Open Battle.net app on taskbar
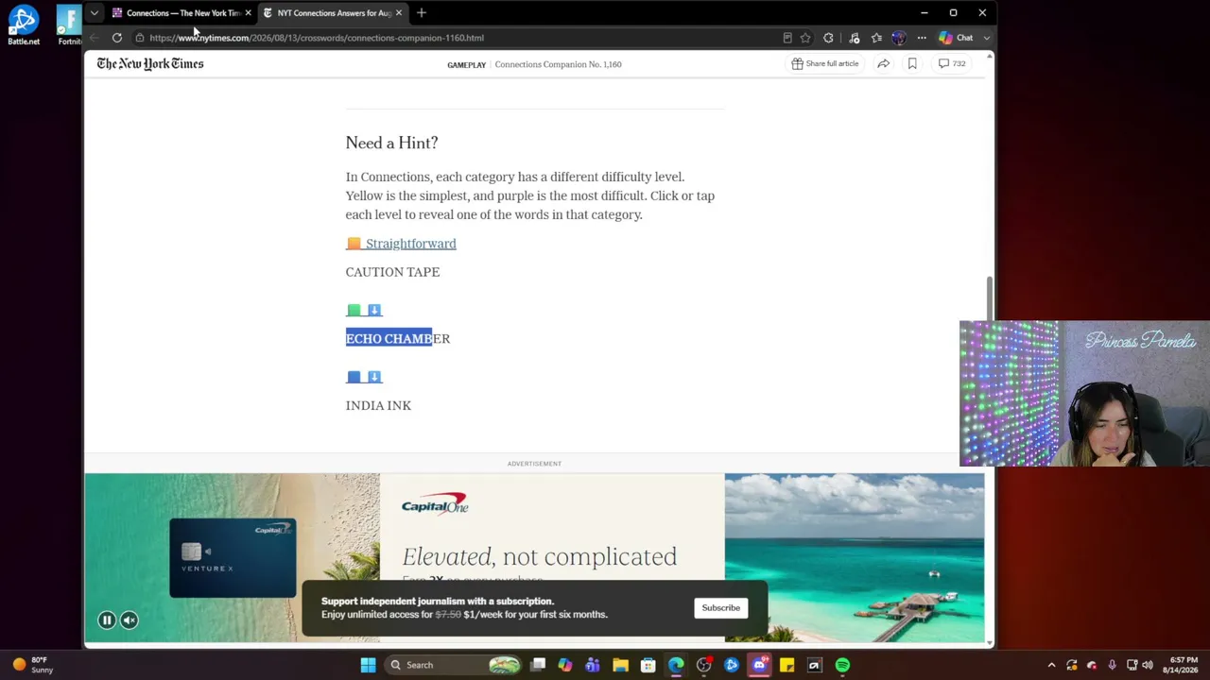Image resolution: width=1210 pixels, height=680 pixels. 731,665
